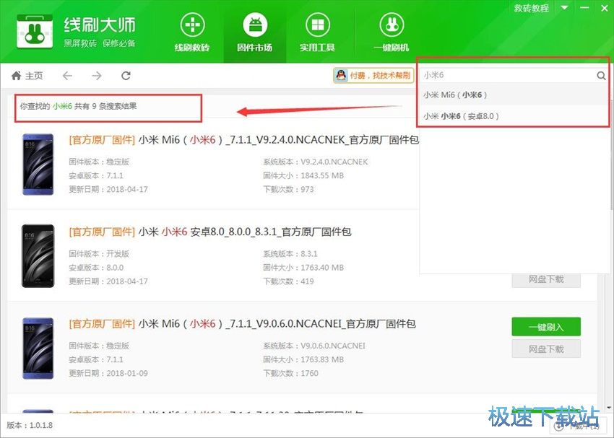
Task: Open the 实用工具 utilities tab
Action: (317, 32)
